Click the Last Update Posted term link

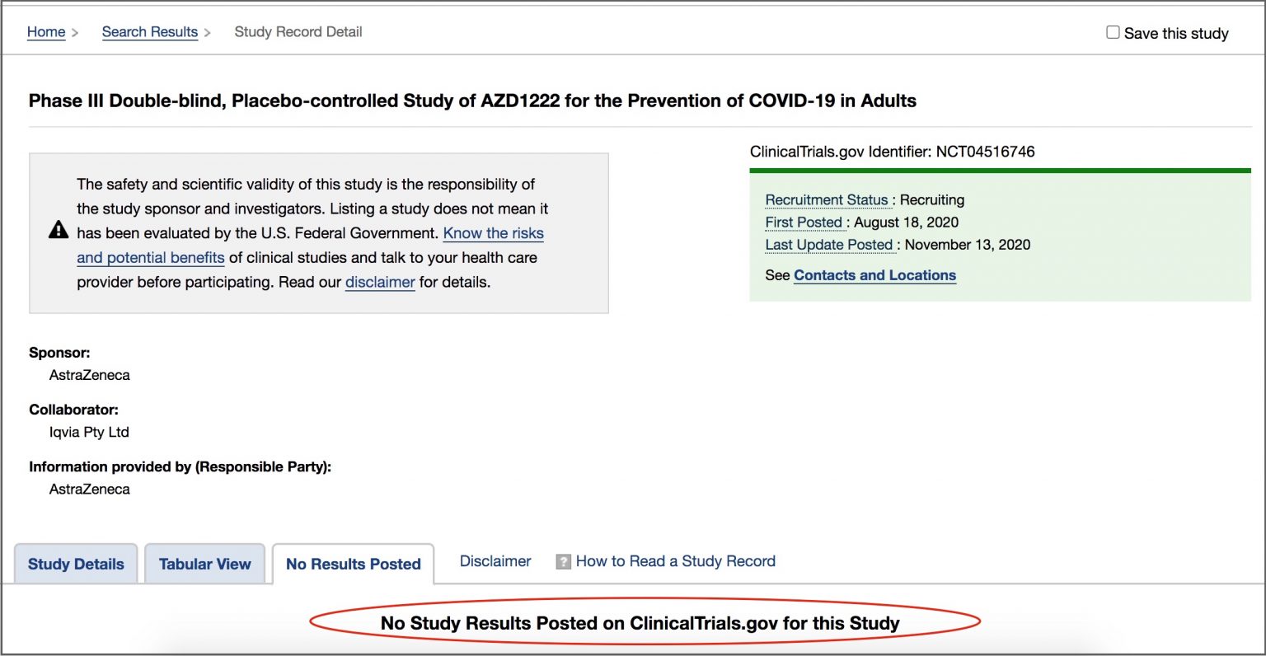(829, 245)
